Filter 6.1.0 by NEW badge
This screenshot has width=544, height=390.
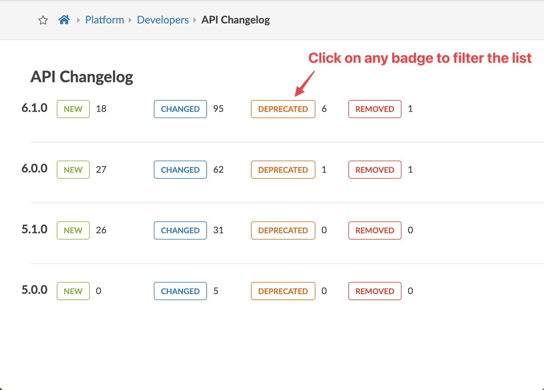tap(73, 109)
